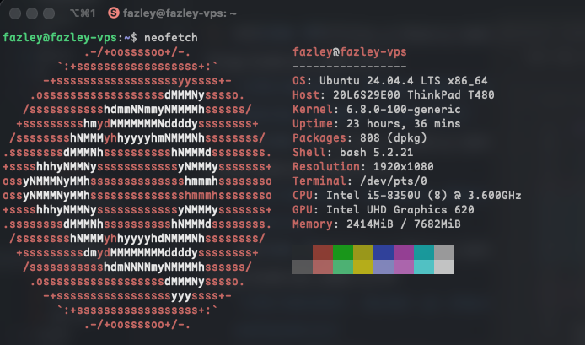
Task: Click the OS line Ubuntu 24.04.4 LTS
Action: point(390,81)
